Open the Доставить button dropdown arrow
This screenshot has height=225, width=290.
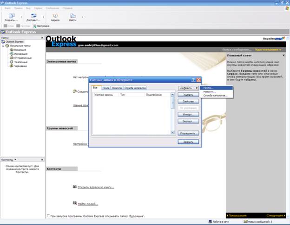(x=43, y=17)
